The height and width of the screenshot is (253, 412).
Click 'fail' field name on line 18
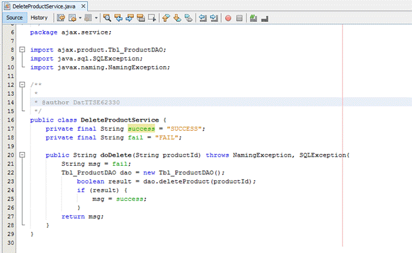[x=135, y=137]
